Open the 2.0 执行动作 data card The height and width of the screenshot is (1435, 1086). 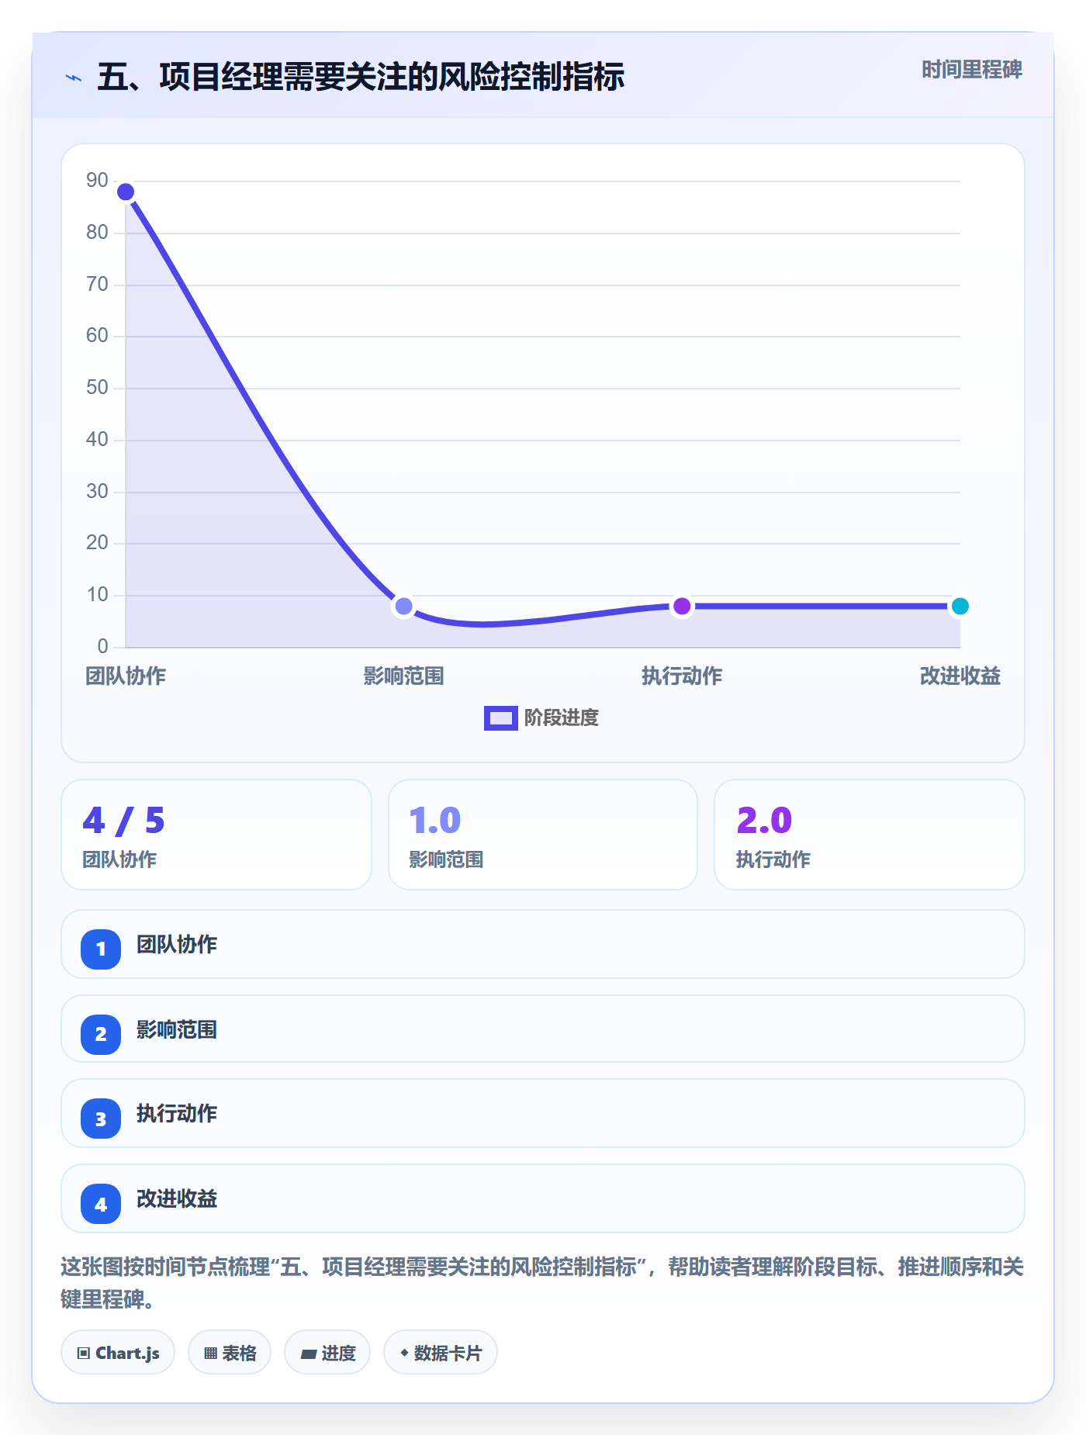[x=870, y=835]
